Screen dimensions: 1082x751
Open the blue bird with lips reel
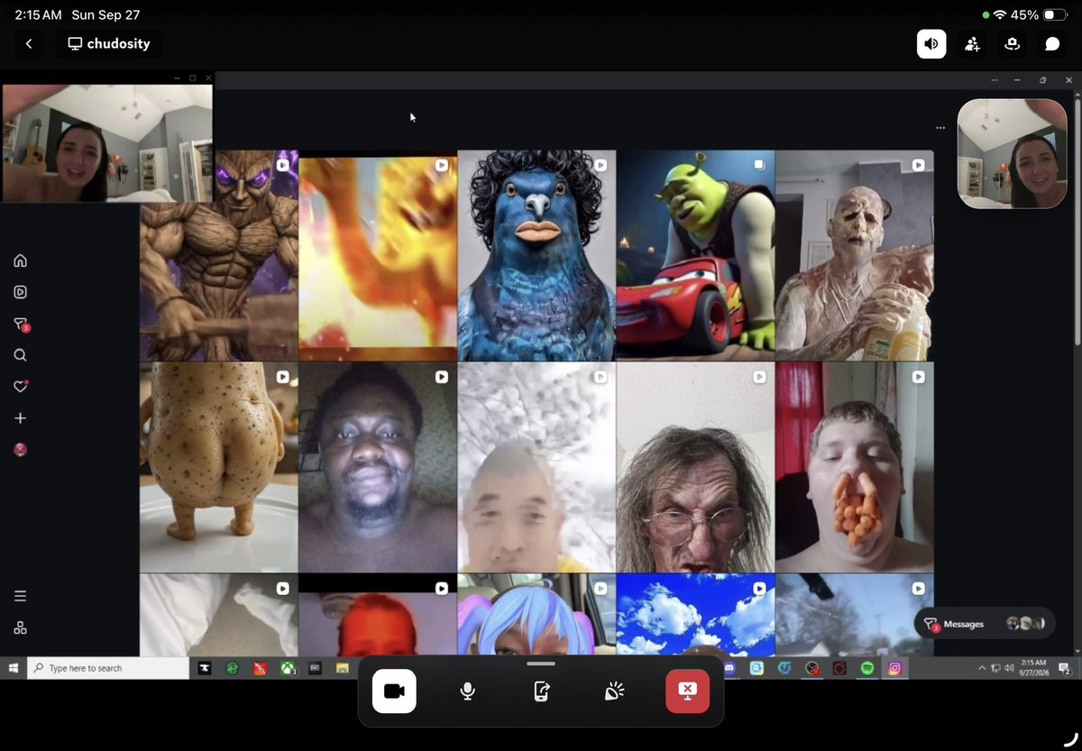coord(536,255)
